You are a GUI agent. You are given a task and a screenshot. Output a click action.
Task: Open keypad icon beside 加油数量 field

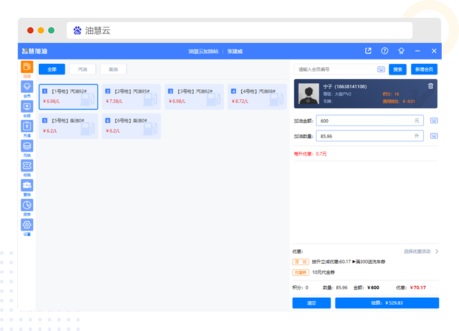tap(434, 136)
